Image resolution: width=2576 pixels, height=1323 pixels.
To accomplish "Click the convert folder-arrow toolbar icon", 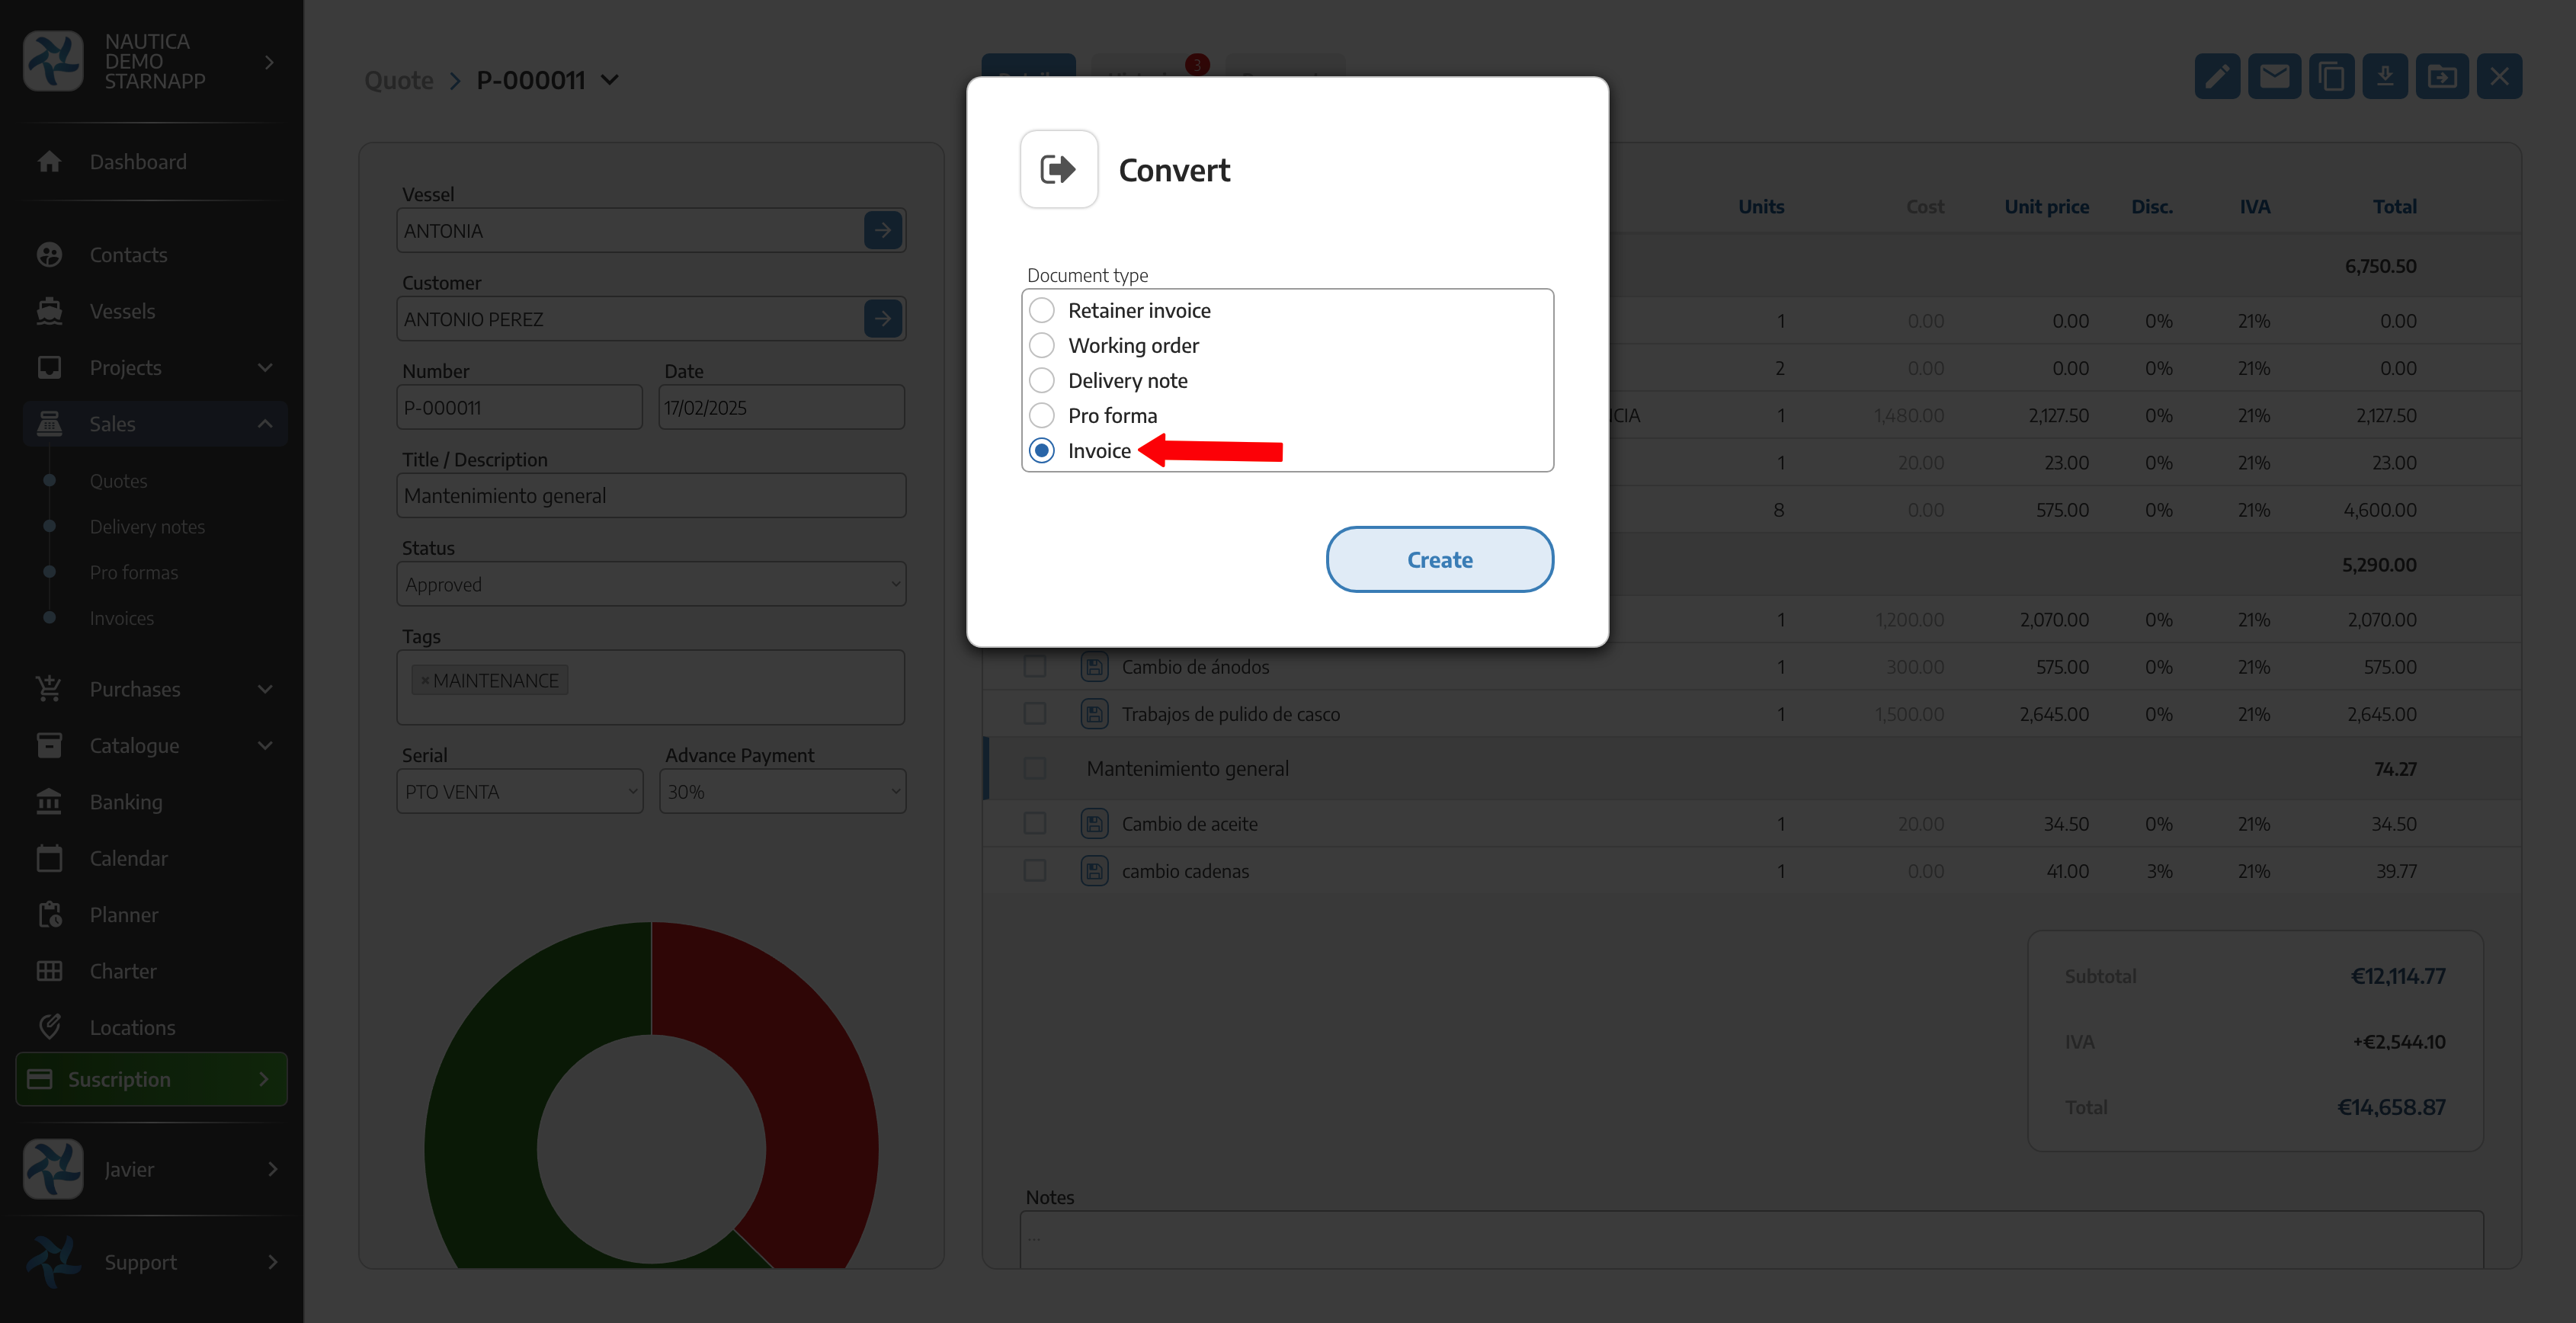I will pos(2441,76).
